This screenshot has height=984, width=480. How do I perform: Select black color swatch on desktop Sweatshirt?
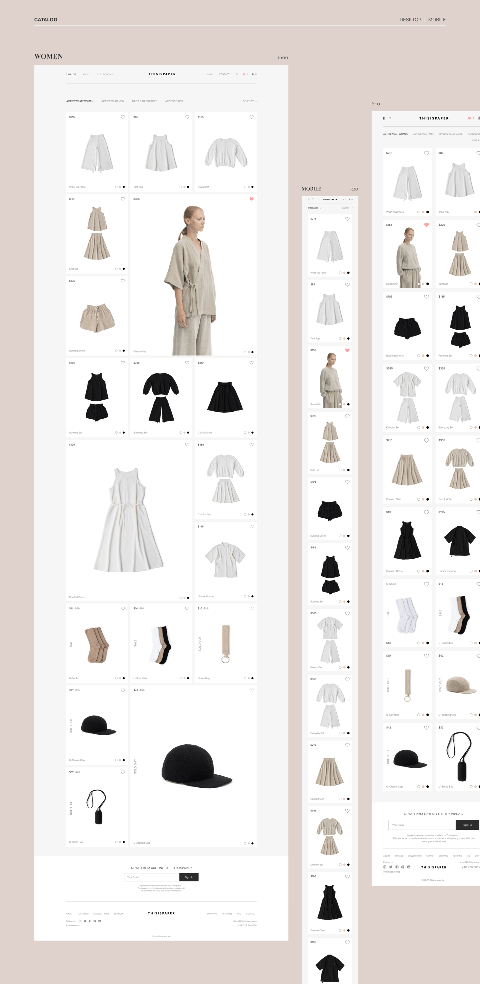pyautogui.click(x=252, y=187)
